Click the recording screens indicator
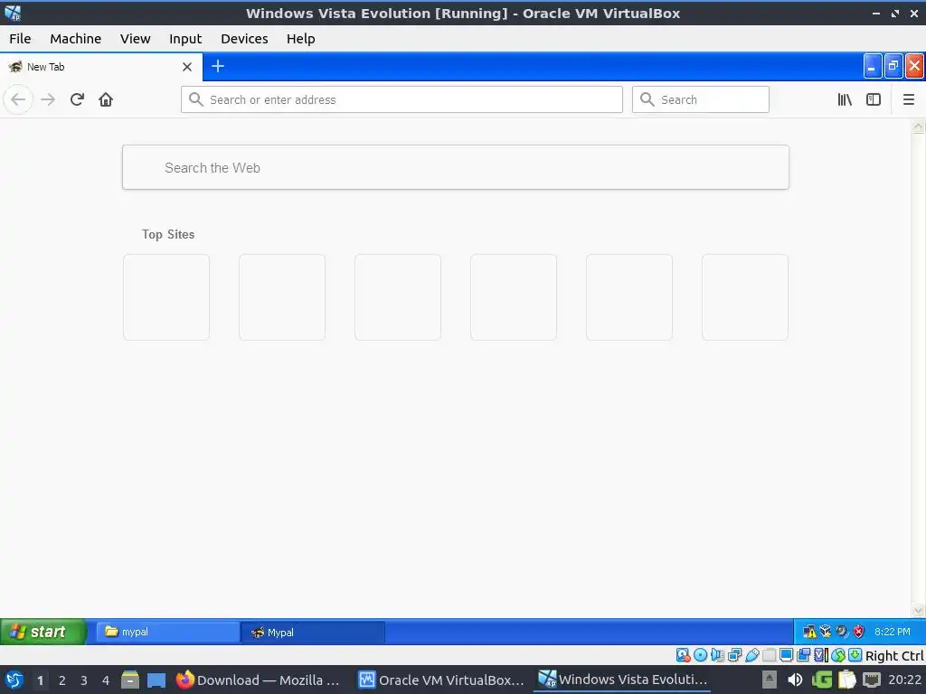Image resolution: width=926 pixels, height=694 pixels. [x=803, y=655]
